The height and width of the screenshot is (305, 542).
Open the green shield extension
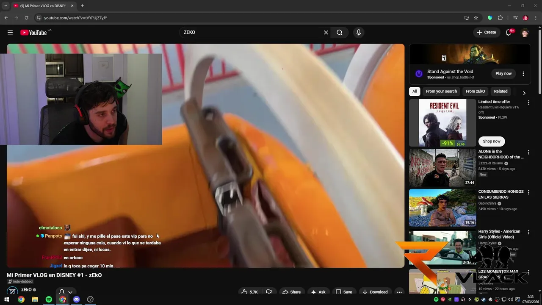[x=490, y=18]
